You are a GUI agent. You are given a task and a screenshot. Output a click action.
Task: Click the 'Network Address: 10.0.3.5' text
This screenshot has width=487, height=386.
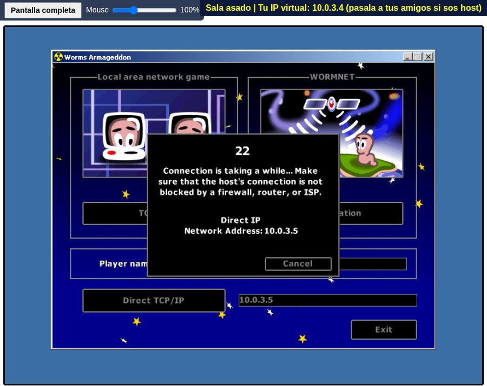[241, 231]
